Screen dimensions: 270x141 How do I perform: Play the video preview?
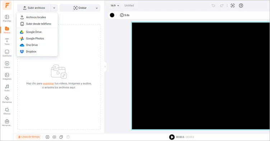[x=172, y=137]
